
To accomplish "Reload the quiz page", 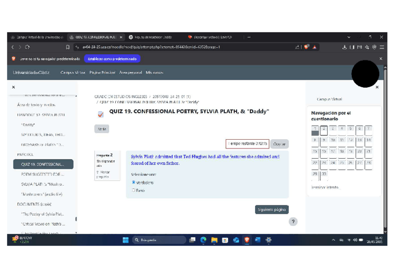I will click(x=27, y=47).
